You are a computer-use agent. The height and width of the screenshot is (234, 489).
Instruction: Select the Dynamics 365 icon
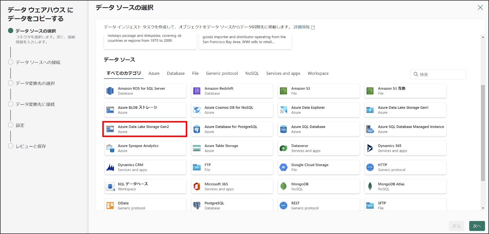point(370,148)
